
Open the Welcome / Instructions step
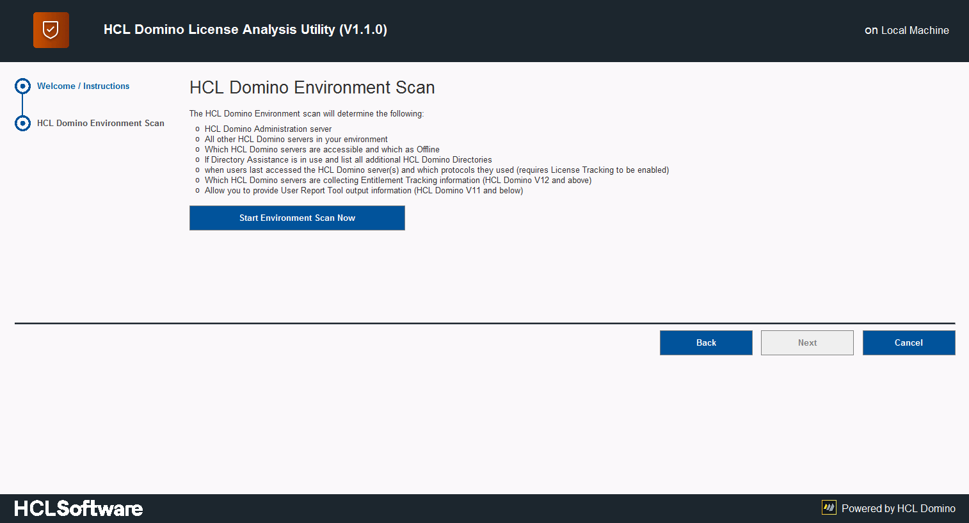coord(83,86)
